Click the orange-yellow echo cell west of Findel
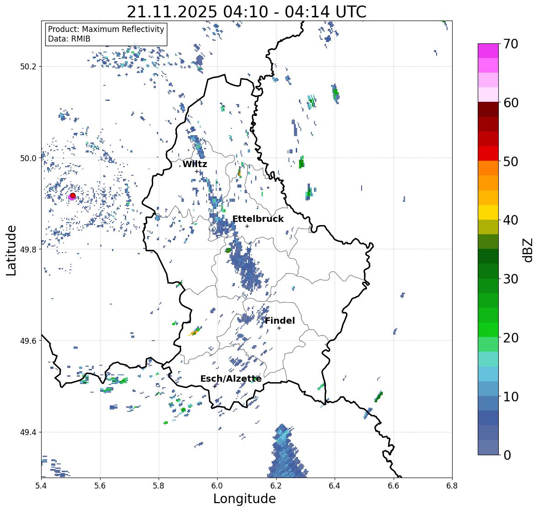 [195, 331]
